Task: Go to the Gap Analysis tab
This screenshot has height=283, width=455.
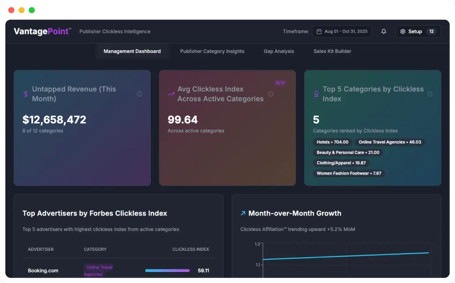Action: [279, 51]
